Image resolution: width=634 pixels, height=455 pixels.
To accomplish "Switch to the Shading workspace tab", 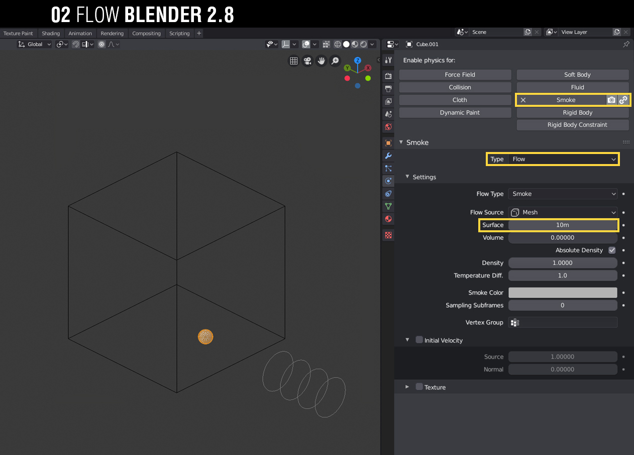I will tap(51, 34).
